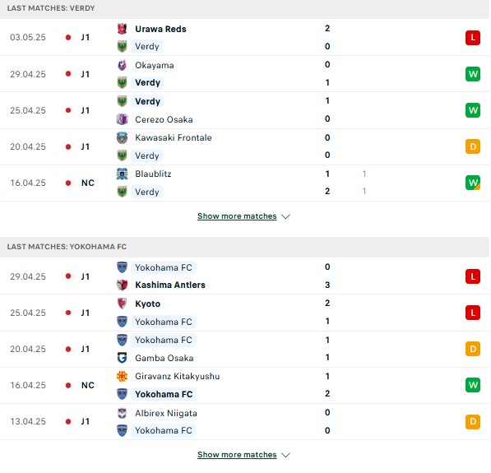Click the Albirex Niigata team crest

point(122,413)
